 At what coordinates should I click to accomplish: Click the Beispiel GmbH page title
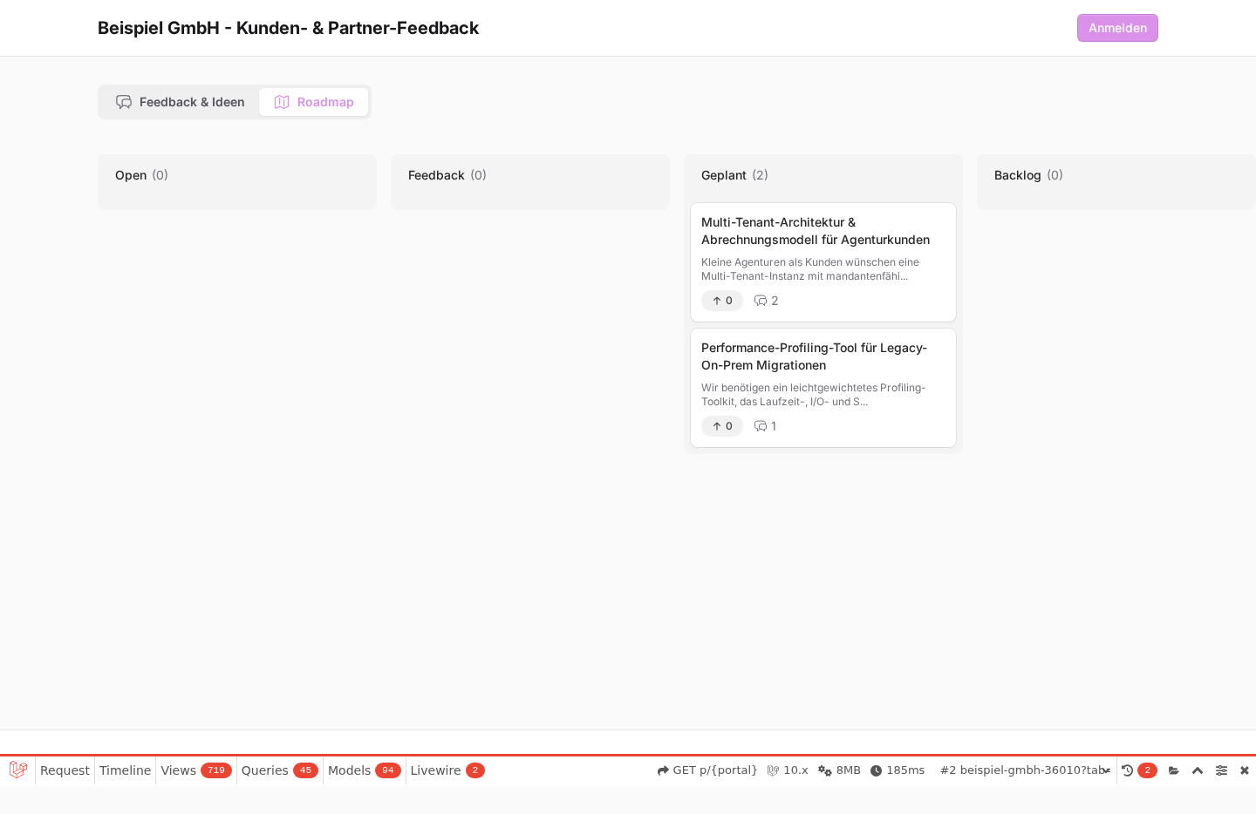click(288, 28)
